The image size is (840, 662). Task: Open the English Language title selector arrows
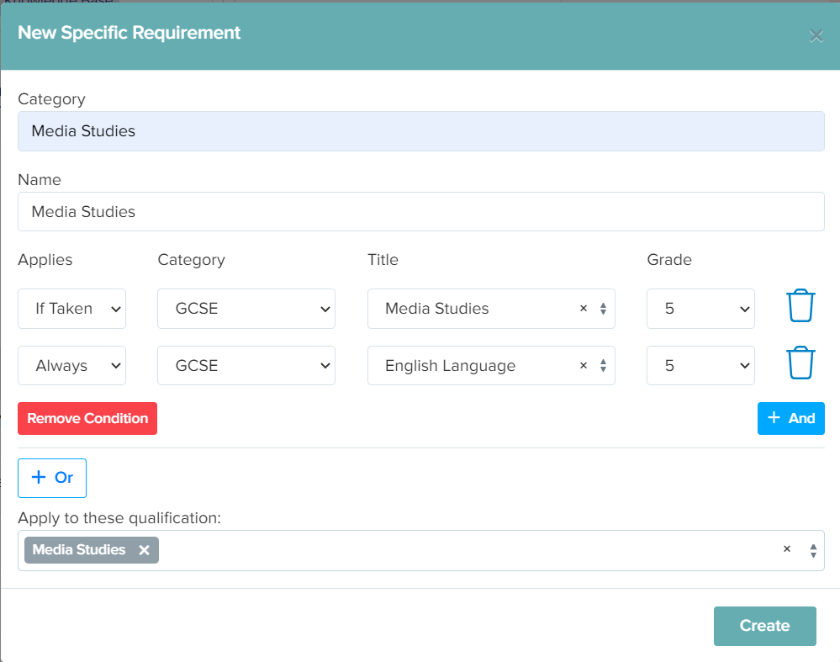coord(603,366)
